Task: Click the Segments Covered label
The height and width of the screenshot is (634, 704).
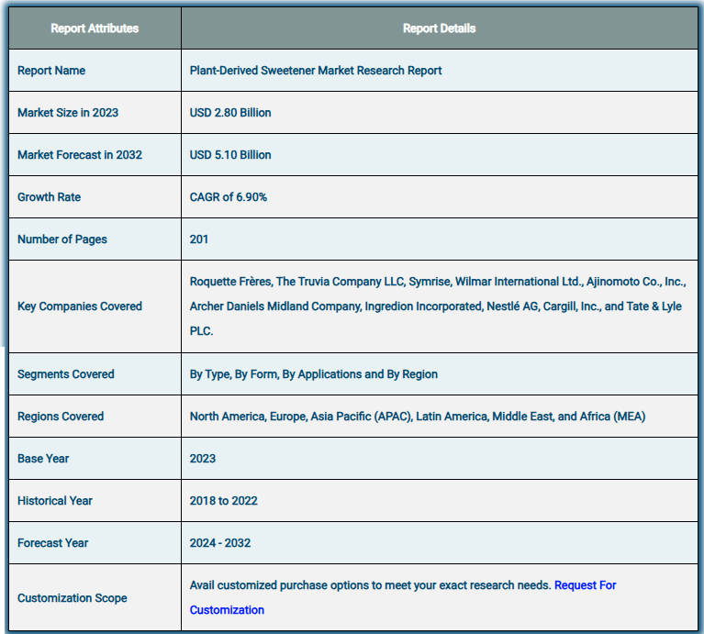Action: click(x=65, y=374)
